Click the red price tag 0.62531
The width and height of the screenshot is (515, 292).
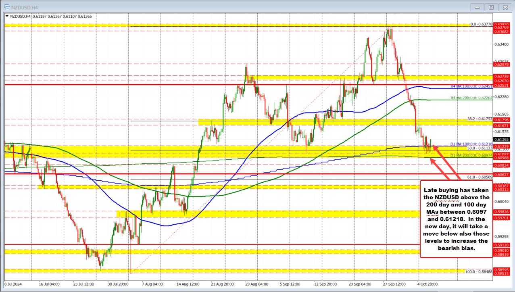501,85
